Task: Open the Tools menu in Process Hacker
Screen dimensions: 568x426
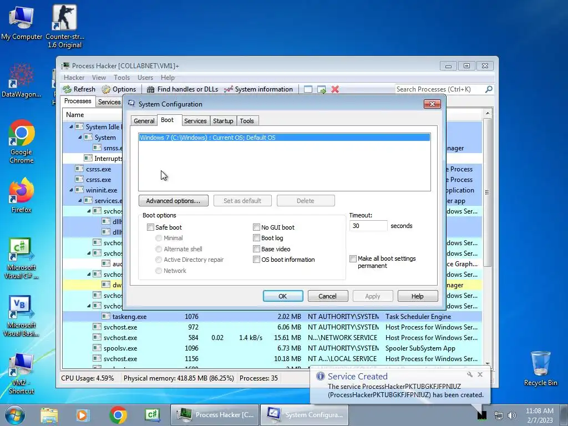Action: point(121,78)
